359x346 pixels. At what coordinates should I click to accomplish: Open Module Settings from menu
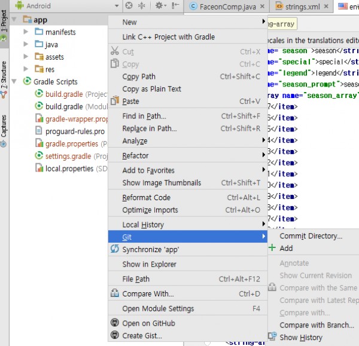(188, 308)
